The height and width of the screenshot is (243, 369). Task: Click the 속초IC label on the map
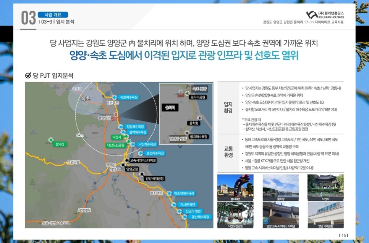pos(77,89)
